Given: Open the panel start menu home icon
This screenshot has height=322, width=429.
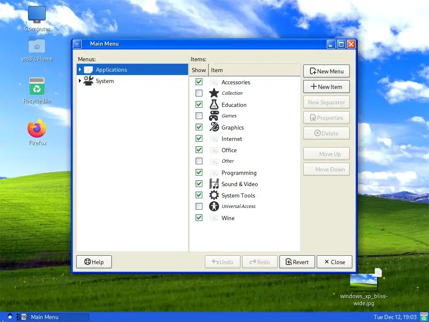Looking at the screenshot, I should click(10, 316).
